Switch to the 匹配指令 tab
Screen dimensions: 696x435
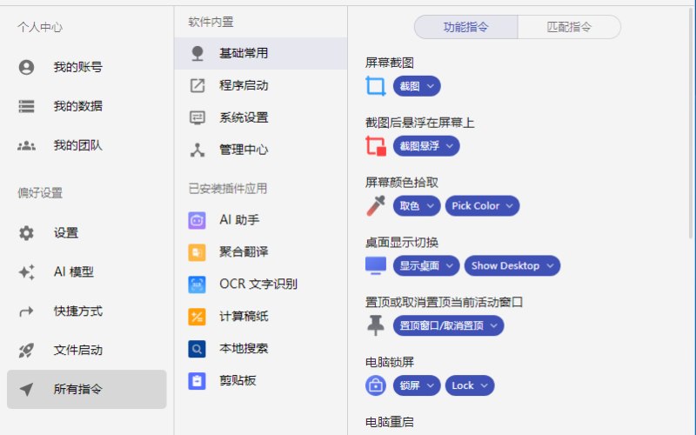pyautogui.click(x=569, y=27)
